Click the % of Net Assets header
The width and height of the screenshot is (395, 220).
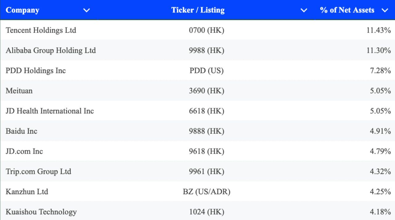click(347, 10)
